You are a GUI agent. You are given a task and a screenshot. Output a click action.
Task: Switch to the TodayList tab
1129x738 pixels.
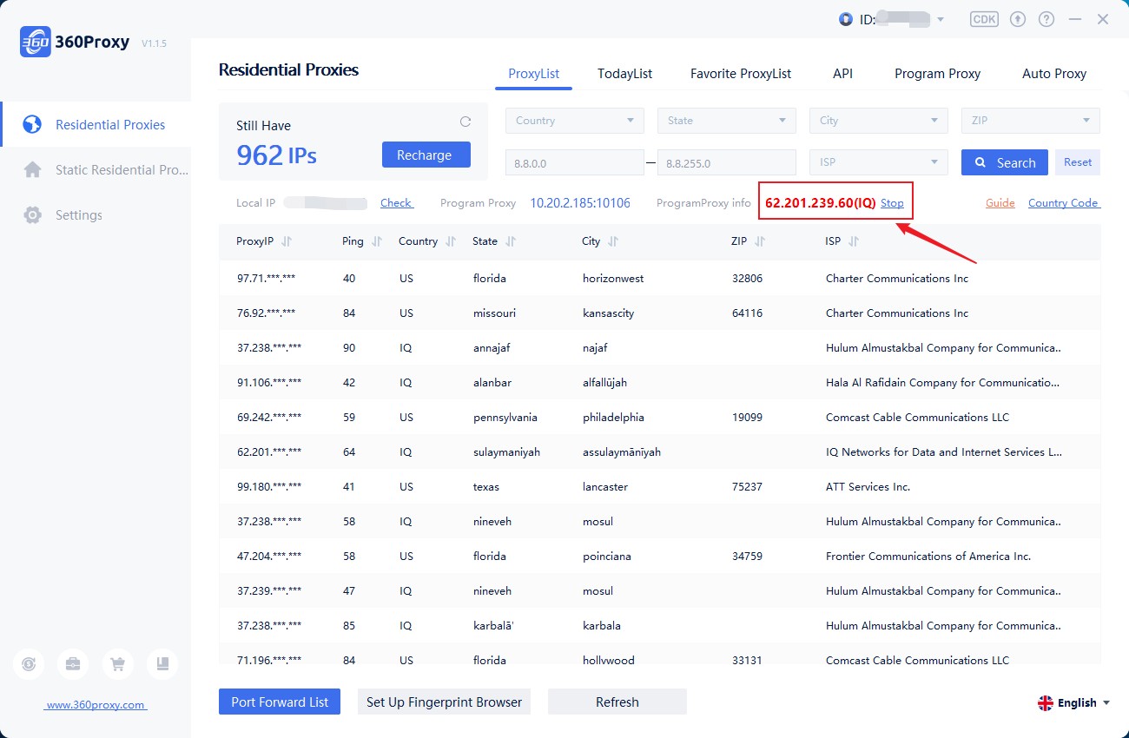[624, 74]
